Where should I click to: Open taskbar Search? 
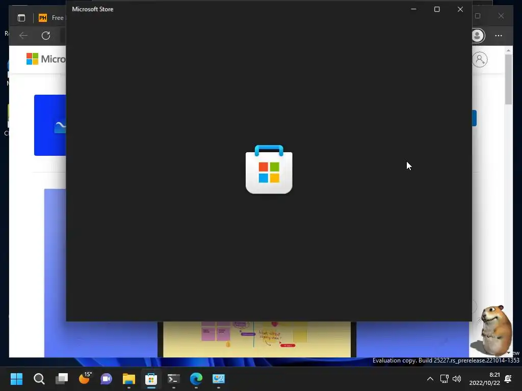(39, 379)
